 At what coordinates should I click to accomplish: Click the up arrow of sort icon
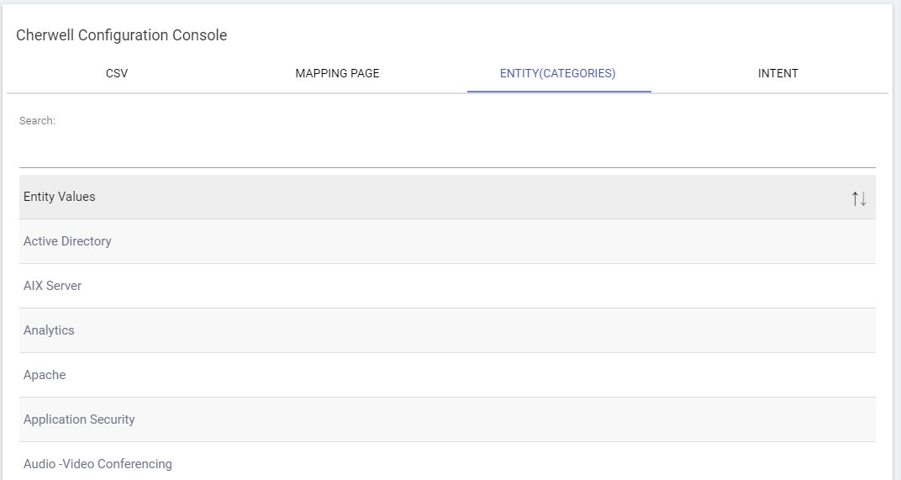click(x=855, y=198)
